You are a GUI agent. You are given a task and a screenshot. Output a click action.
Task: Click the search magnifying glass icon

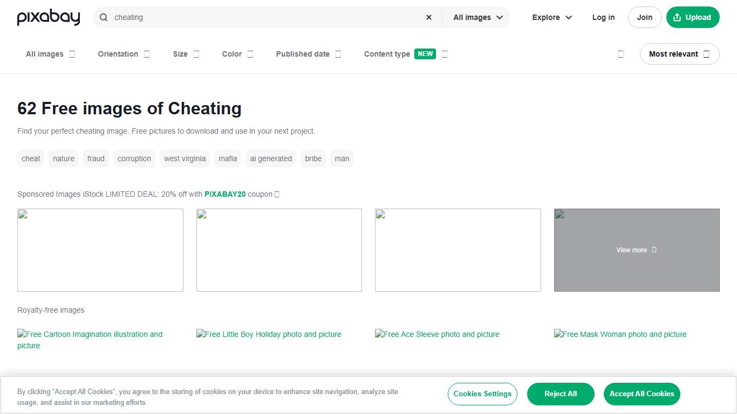(x=103, y=17)
